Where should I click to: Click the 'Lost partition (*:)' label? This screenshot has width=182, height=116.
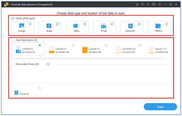click(x=129, y=49)
